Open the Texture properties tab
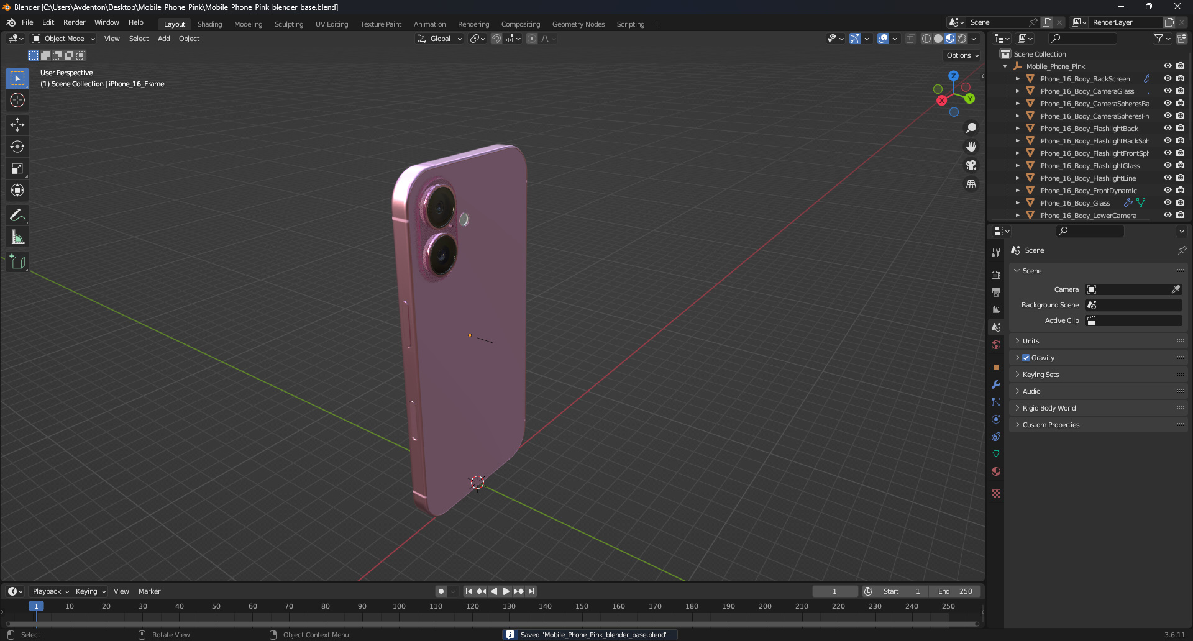 pos(996,494)
